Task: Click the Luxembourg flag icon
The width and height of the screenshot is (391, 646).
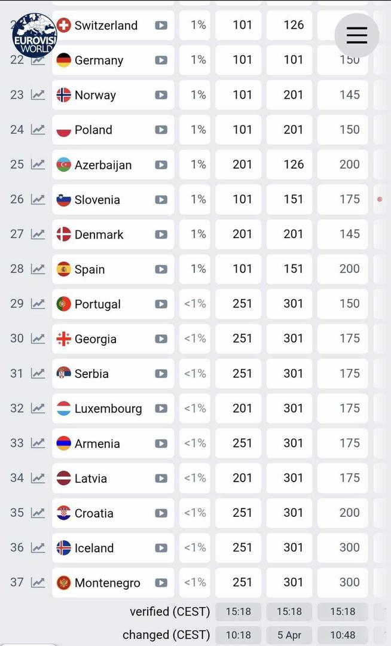Action: coord(63,409)
